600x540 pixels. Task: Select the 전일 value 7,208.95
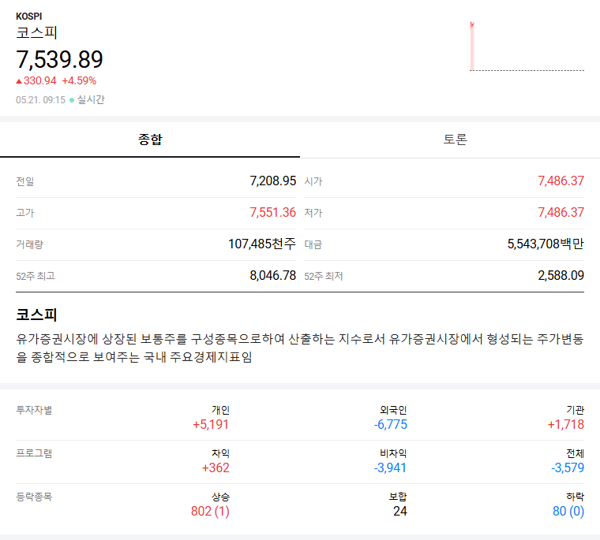point(273,181)
